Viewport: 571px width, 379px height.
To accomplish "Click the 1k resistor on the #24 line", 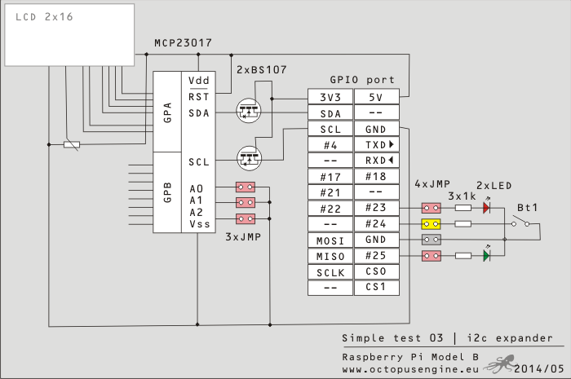I will 463,223.
